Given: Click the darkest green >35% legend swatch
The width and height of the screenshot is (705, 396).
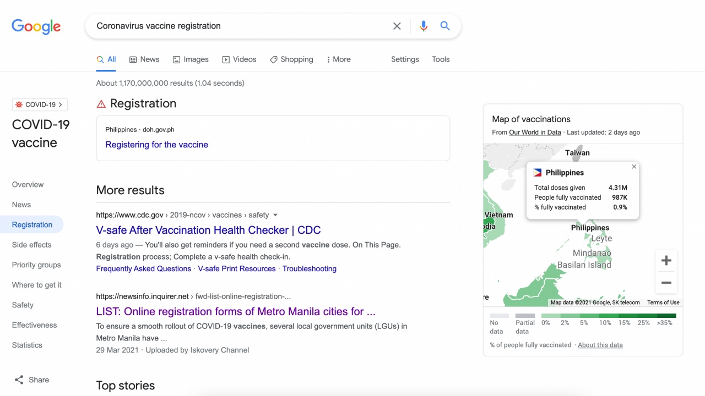Looking at the screenshot, I should (666, 316).
